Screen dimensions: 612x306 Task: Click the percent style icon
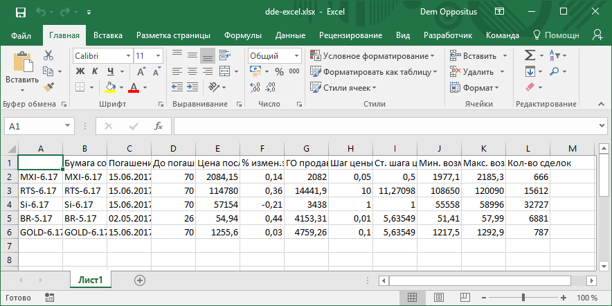278,71
